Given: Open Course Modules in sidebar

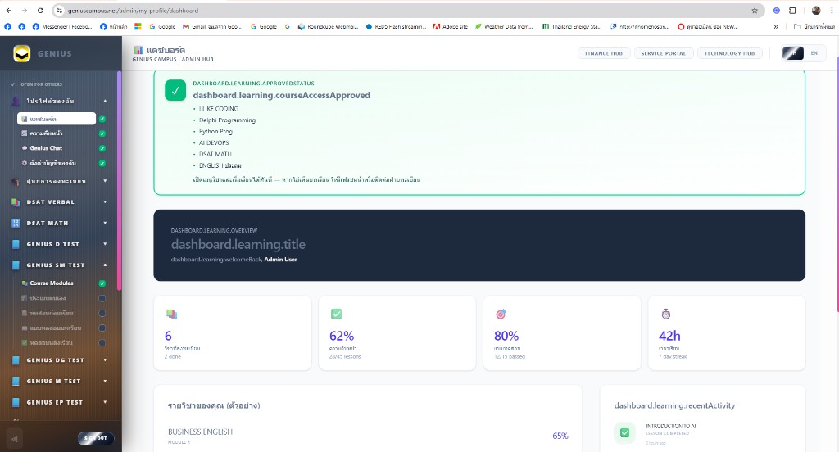Looking at the screenshot, I should 52,283.
